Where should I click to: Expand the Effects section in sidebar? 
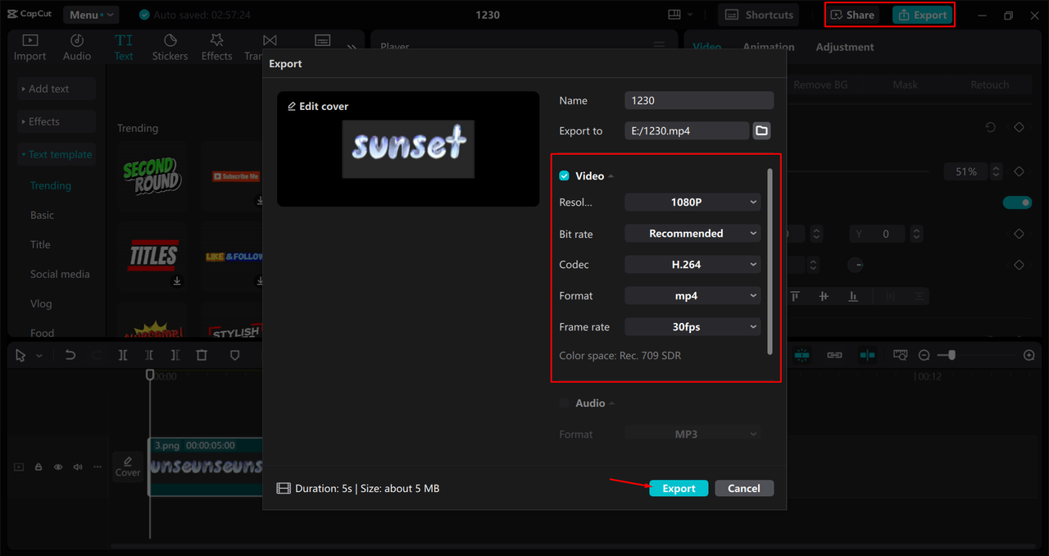tap(57, 121)
